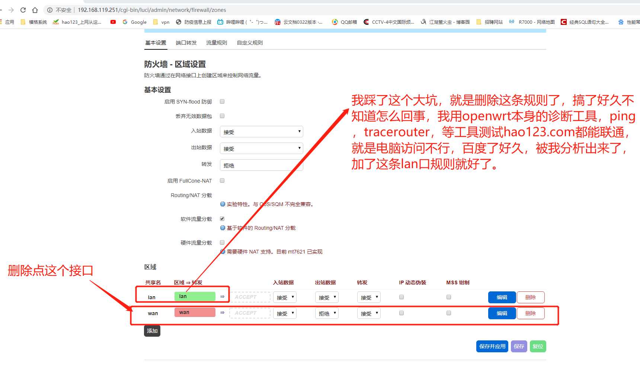Uncheck 软件流量分载 checkbox

point(222,219)
